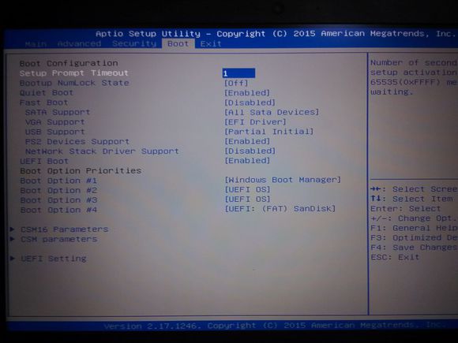Expand the CSM16 Parameters submenu

(64, 229)
